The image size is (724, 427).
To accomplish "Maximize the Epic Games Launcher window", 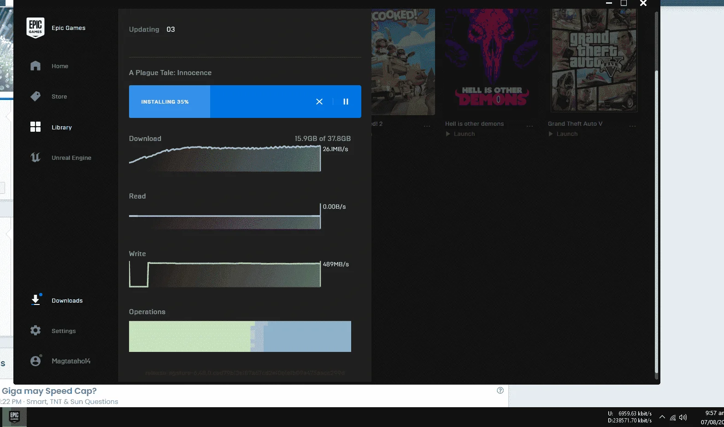I will click(624, 3).
